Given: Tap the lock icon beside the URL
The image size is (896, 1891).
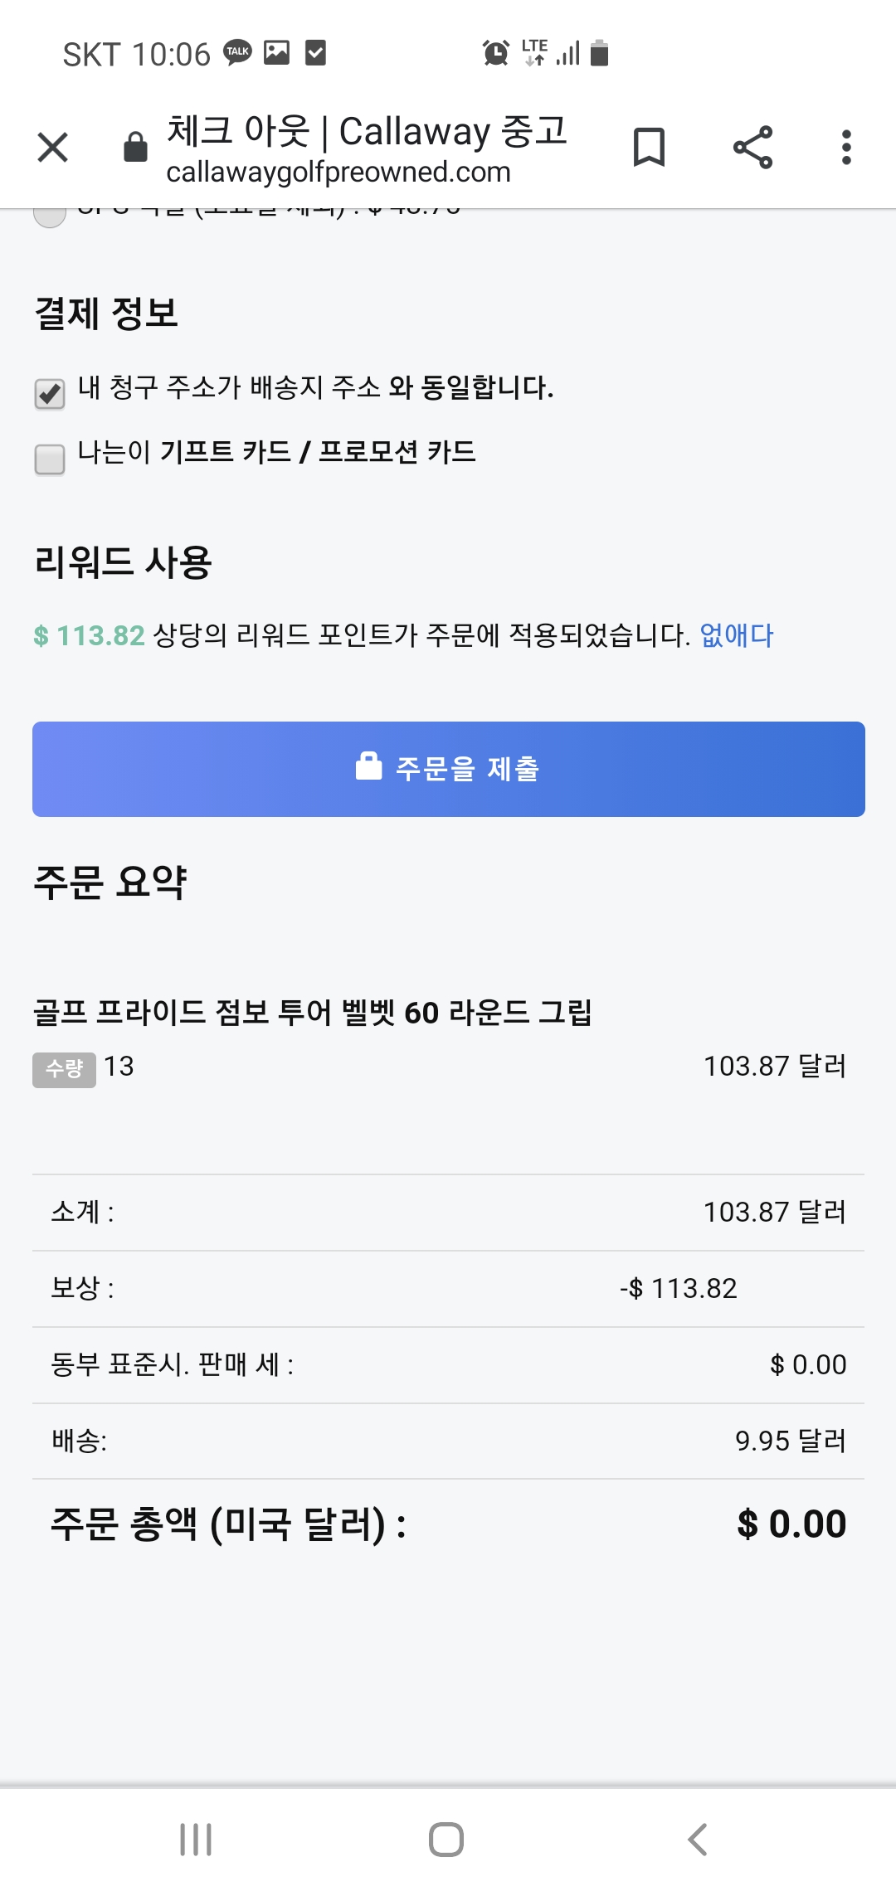Looking at the screenshot, I should point(135,148).
